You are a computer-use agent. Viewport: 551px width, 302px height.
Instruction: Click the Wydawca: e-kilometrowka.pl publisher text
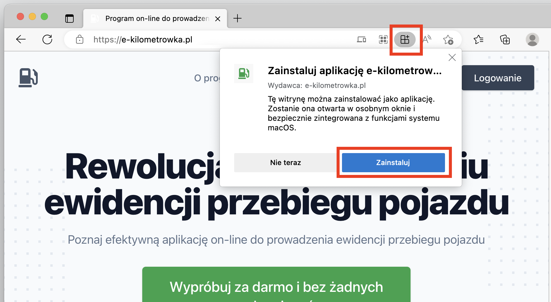(x=317, y=86)
